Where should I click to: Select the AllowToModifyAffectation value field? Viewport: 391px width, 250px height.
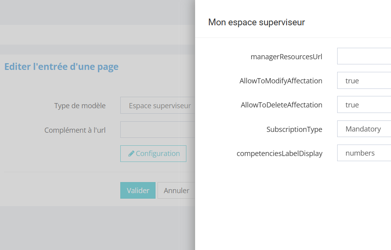click(364, 81)
